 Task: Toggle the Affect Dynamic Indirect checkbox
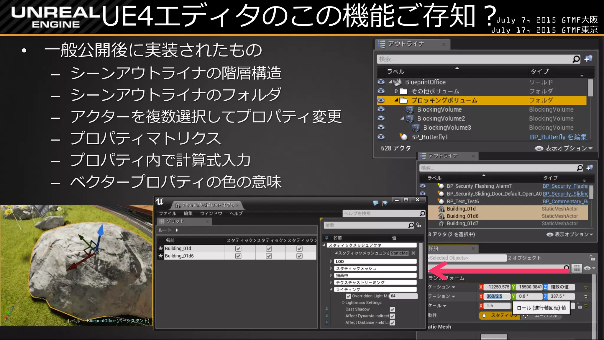click(392, 316)
